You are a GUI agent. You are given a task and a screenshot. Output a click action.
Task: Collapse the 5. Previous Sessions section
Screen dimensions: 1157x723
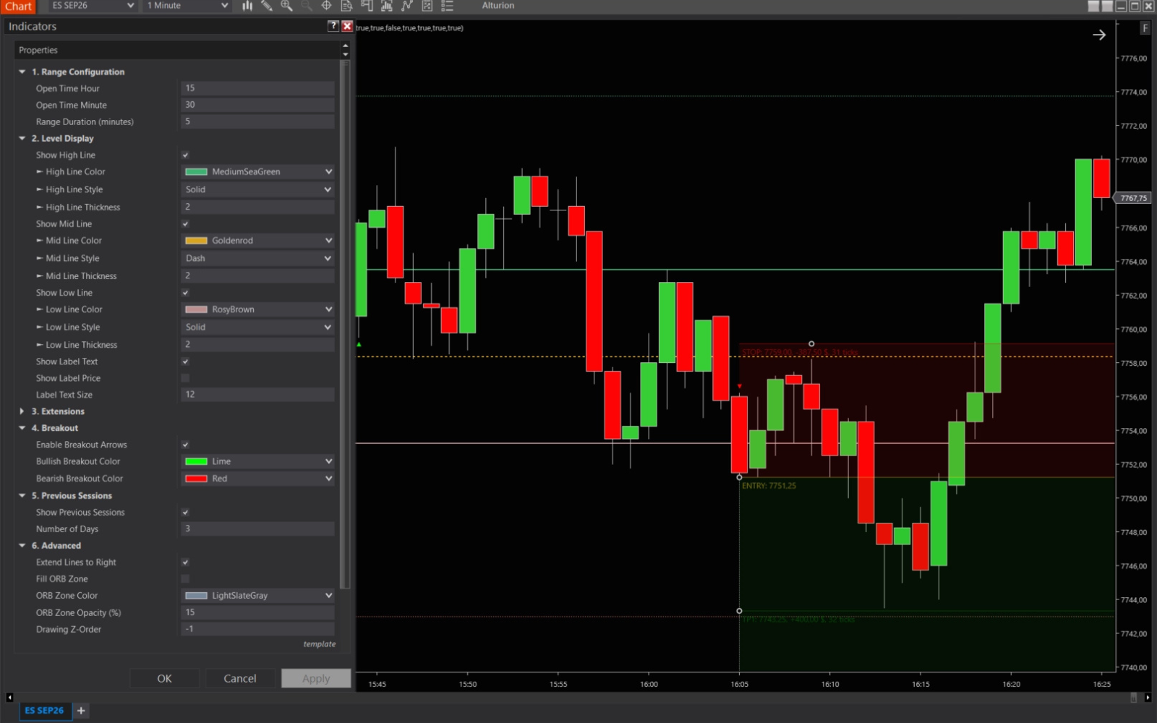[x=22, y=496]
